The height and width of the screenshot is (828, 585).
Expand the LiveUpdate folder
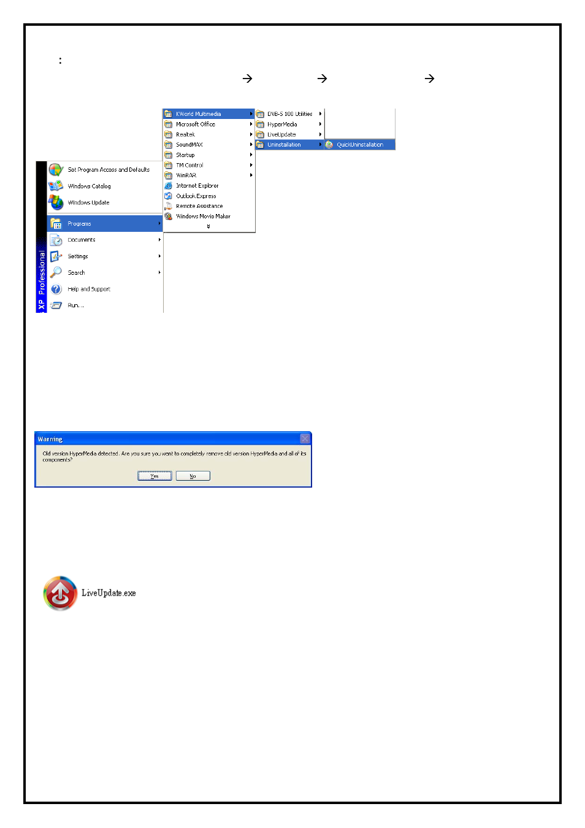pyautogui.click(x=289, y=134)
